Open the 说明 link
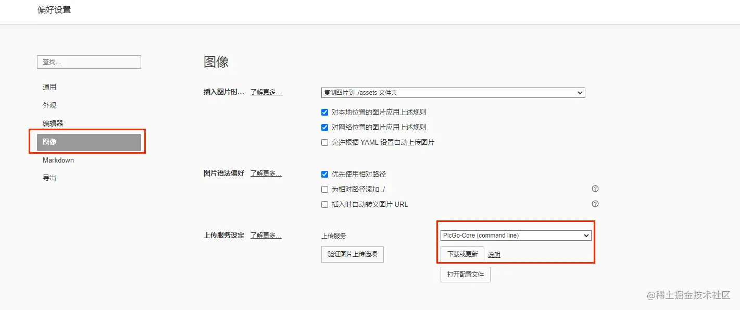This screenshot has height=310, width=740. pos(494,255)
